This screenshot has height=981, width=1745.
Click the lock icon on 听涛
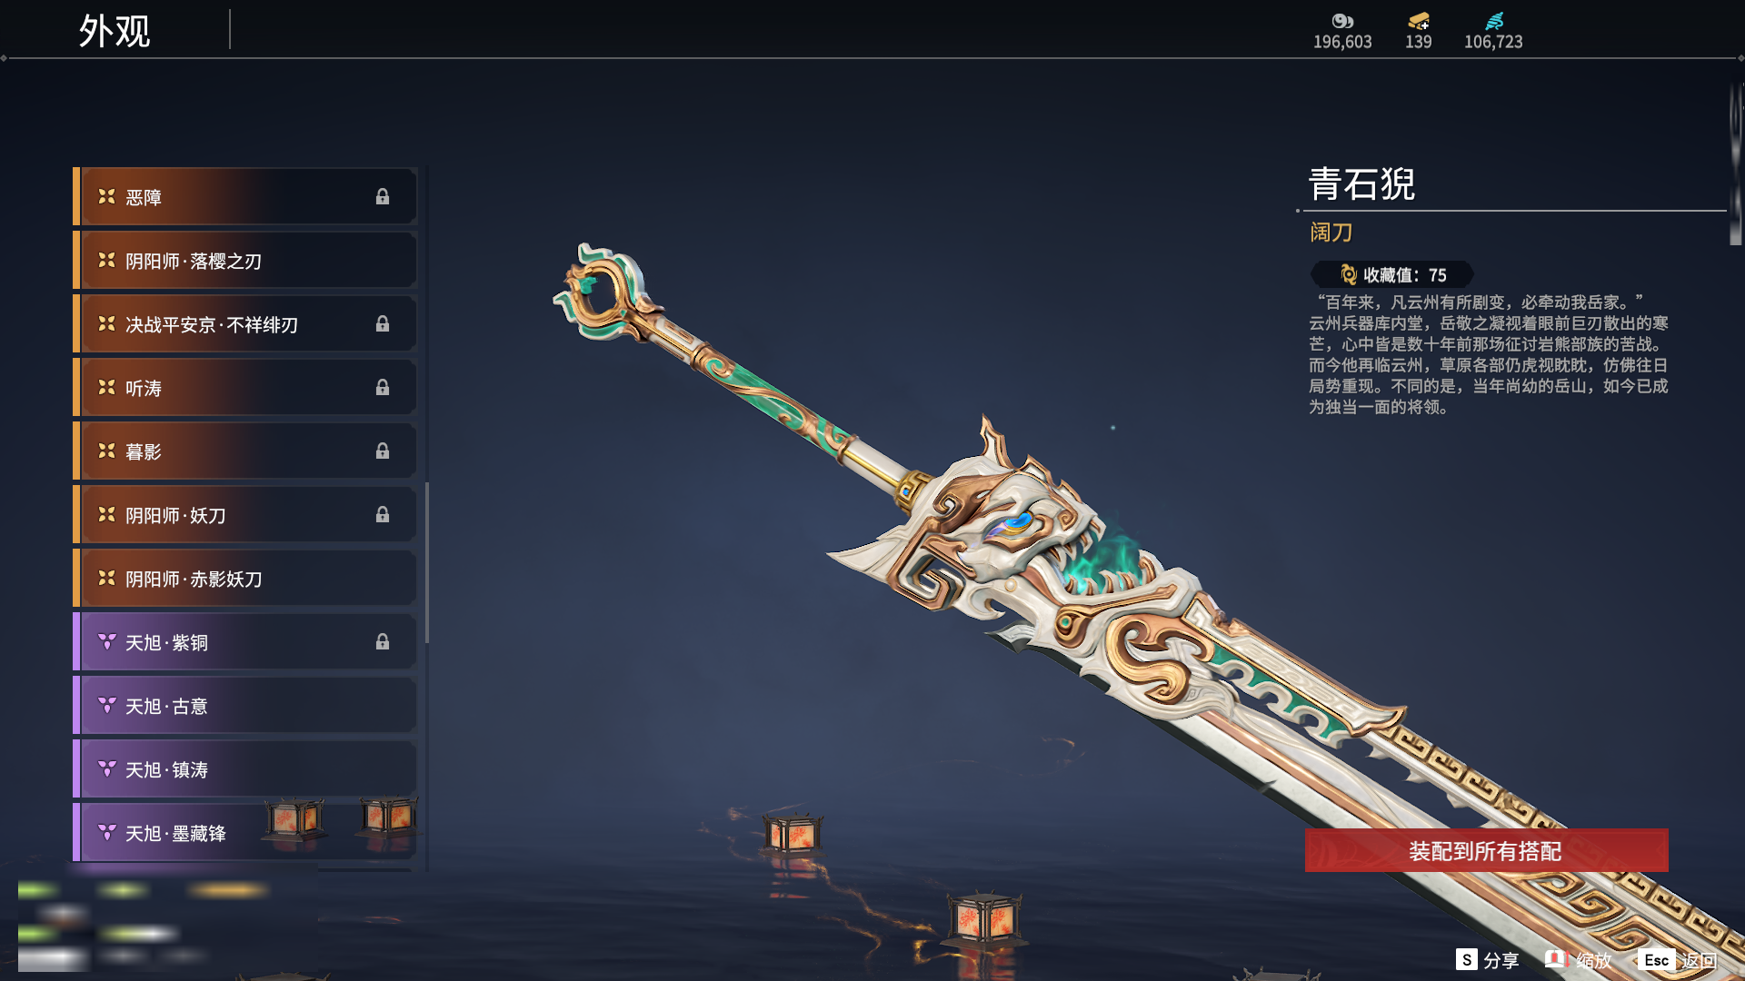(x=383, y=388)
